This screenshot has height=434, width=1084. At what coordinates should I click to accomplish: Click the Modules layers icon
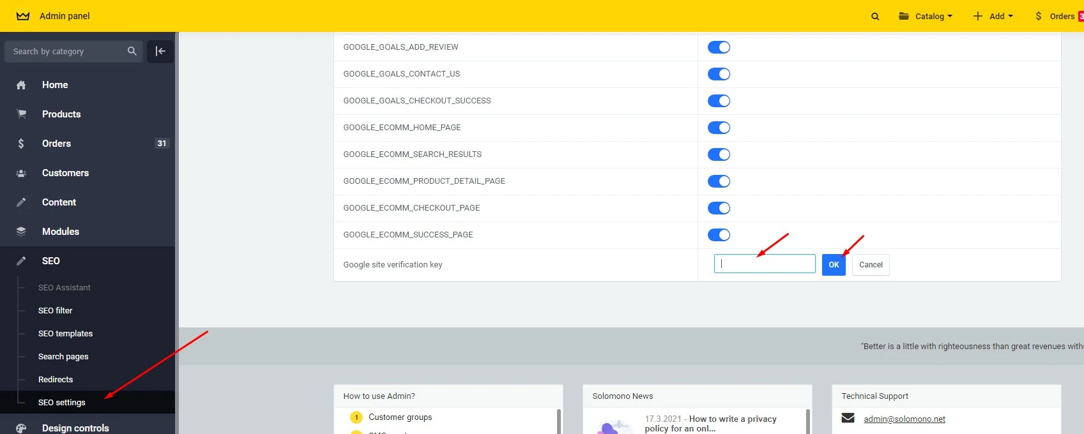(x=21, y=232)
